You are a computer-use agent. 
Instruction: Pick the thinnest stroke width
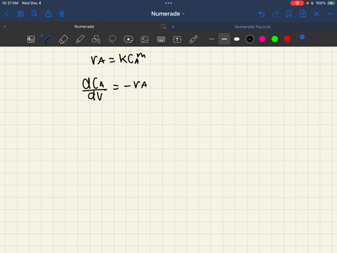coord(211,39)
